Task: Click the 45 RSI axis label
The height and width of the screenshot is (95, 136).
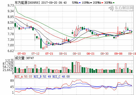Action: 12,87
